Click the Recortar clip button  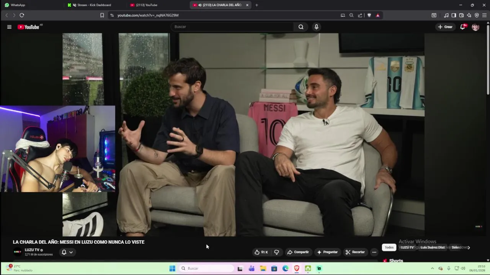click(355, 252)
